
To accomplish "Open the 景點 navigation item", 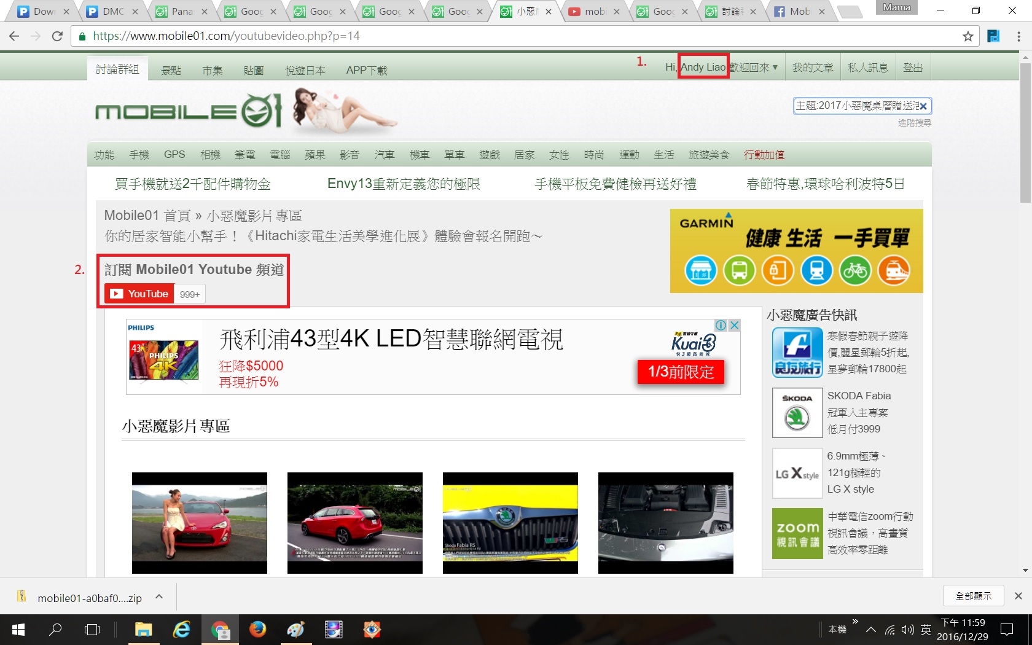I will click(x=171, y=71).
